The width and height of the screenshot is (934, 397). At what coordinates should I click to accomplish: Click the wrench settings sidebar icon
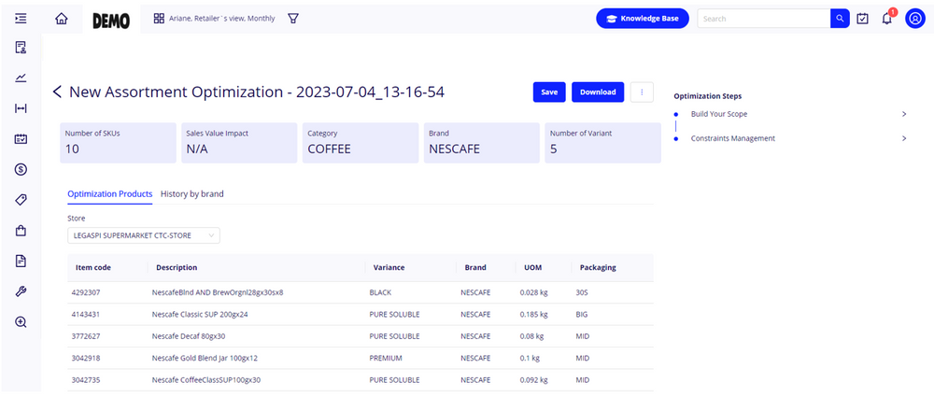tap(21, 291)
